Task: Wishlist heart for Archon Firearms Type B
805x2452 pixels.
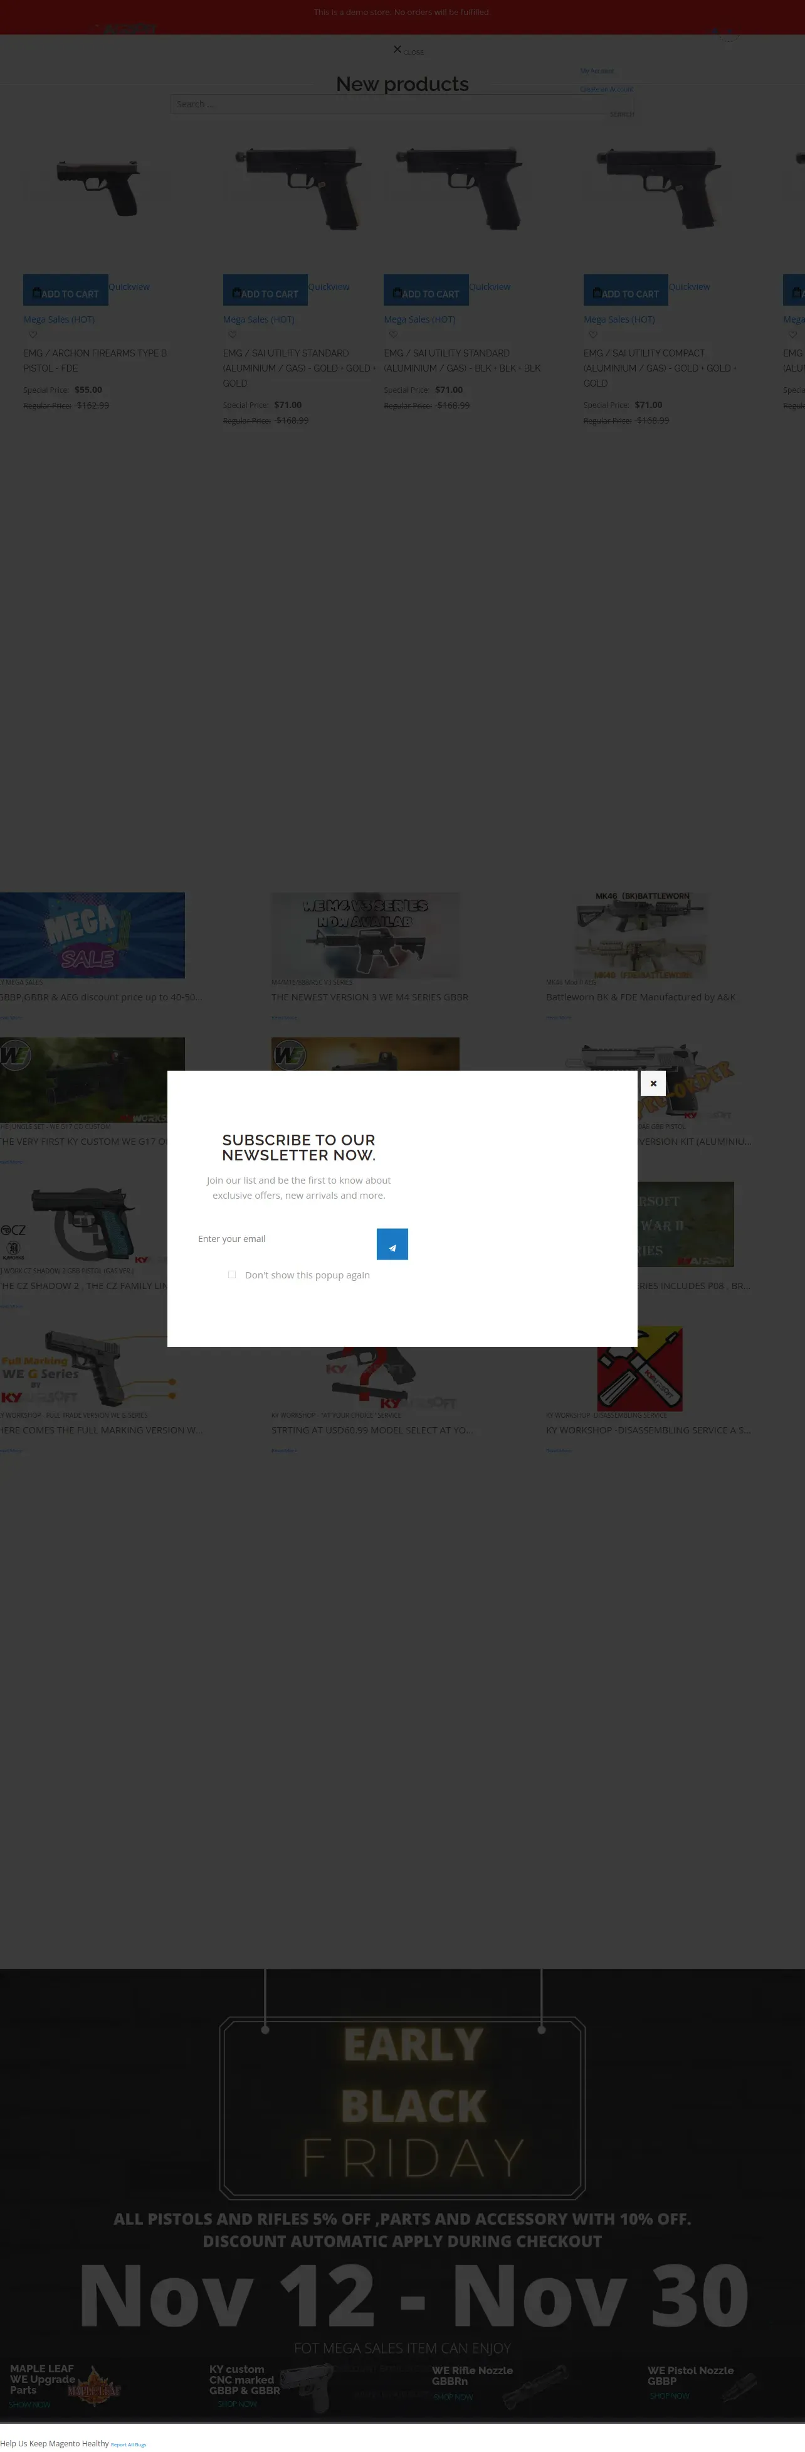Action: click(x=33, y=335)
